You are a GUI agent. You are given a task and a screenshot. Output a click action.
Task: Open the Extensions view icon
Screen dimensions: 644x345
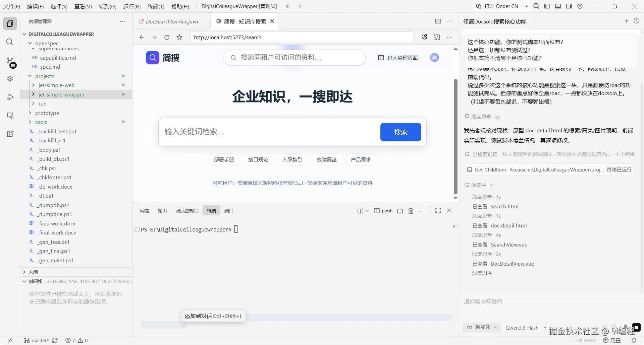click(10, 134)
